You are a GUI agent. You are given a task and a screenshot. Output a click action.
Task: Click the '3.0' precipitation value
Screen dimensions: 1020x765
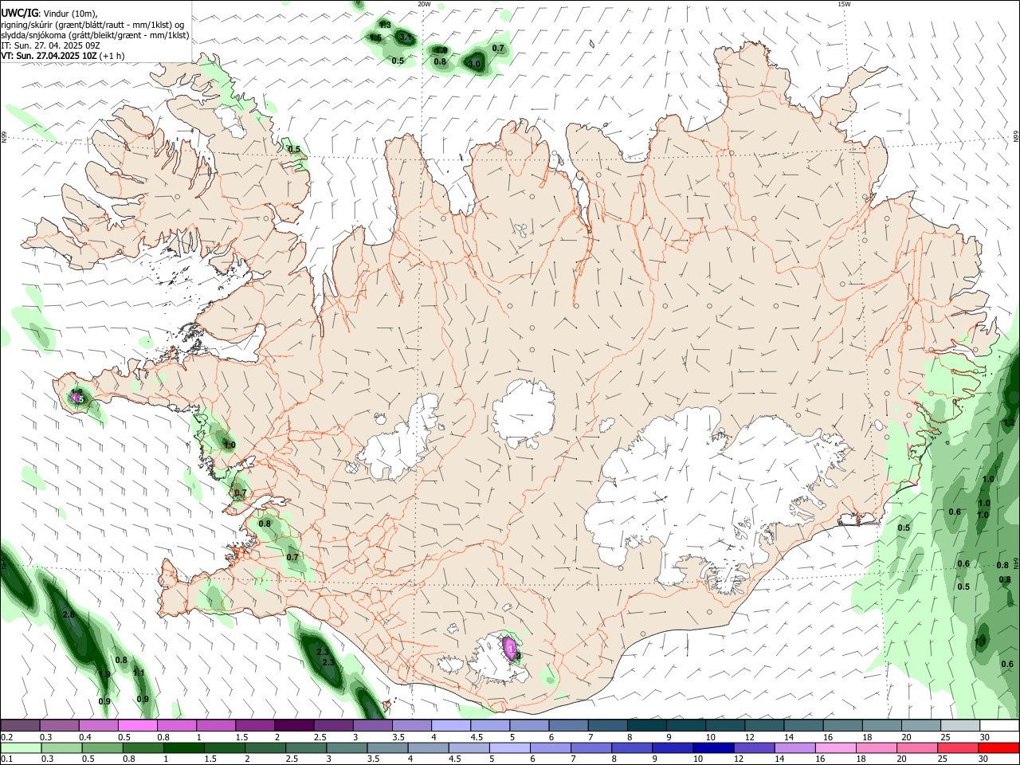[x=474, y=64]
